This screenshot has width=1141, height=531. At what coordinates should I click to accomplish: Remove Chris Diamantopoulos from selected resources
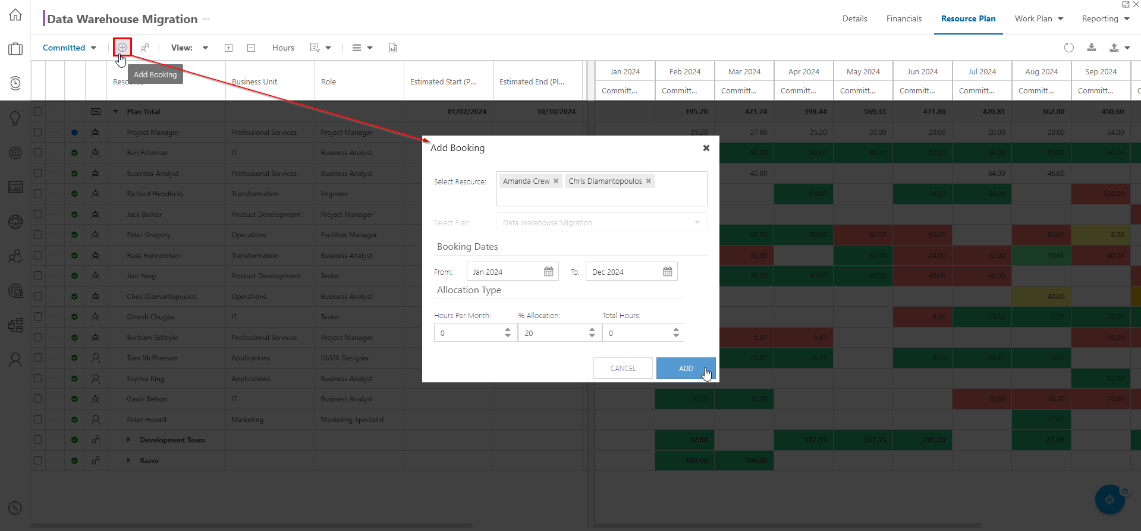(649, 181)
